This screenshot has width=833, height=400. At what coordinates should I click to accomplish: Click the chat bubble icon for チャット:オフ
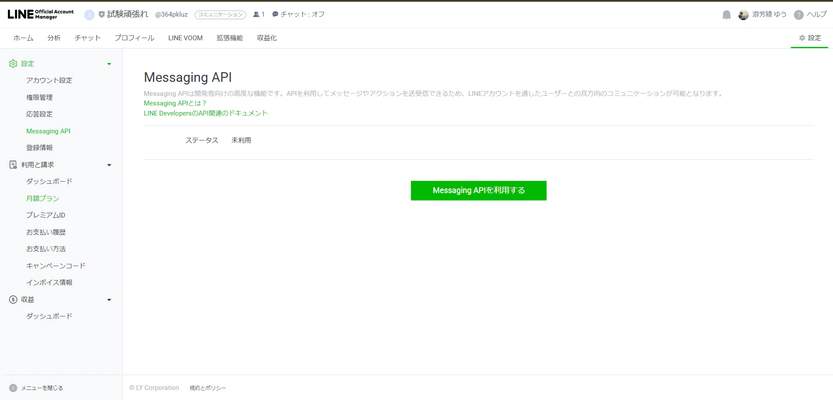coord(275,14)
